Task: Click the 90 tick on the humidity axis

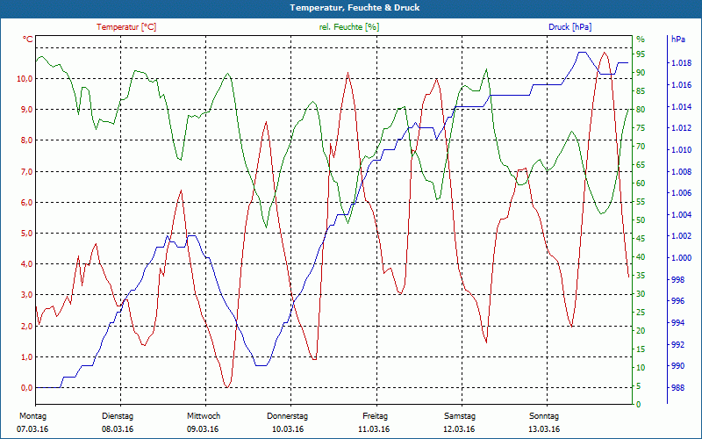Action: (641, 73)
